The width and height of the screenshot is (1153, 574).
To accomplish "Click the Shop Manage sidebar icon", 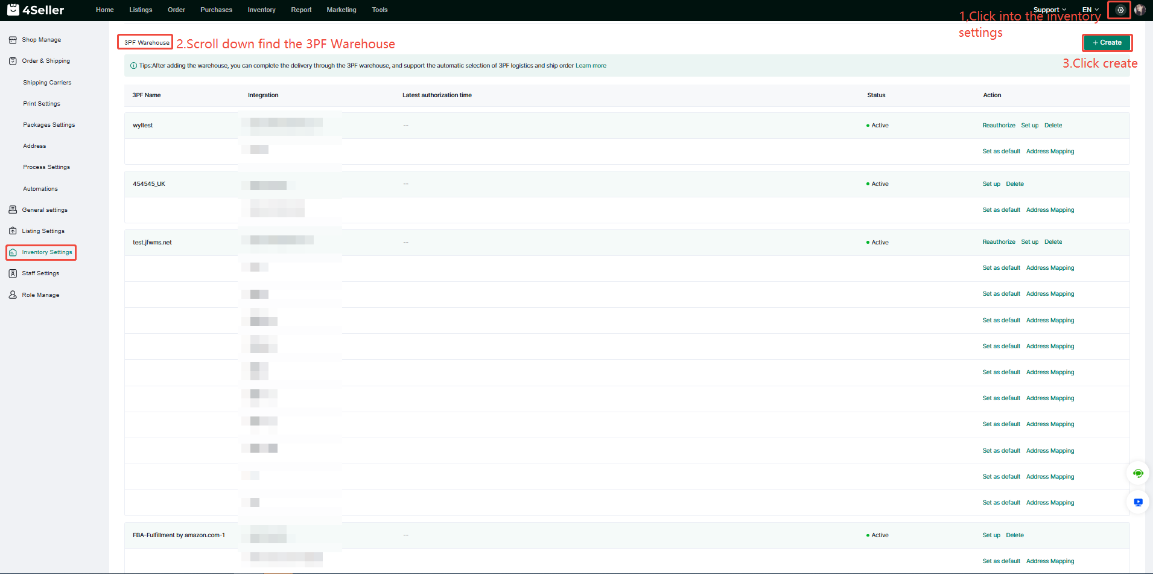I will pyautogui.click(x=13, y=40).
